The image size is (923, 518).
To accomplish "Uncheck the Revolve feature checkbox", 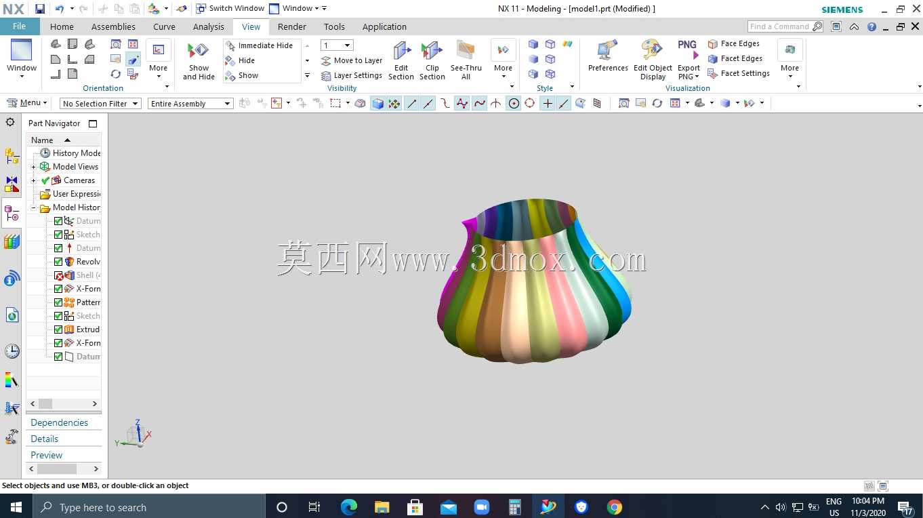I will point(58,262).
